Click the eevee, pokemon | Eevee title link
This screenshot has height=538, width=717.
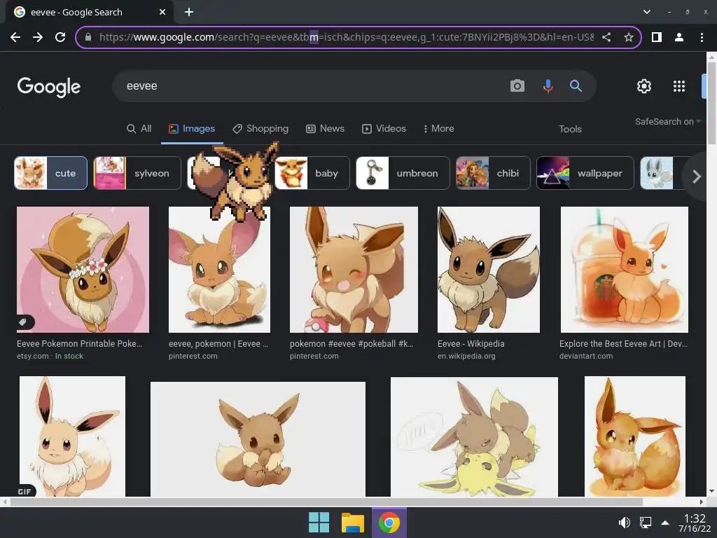pos(218,343)
